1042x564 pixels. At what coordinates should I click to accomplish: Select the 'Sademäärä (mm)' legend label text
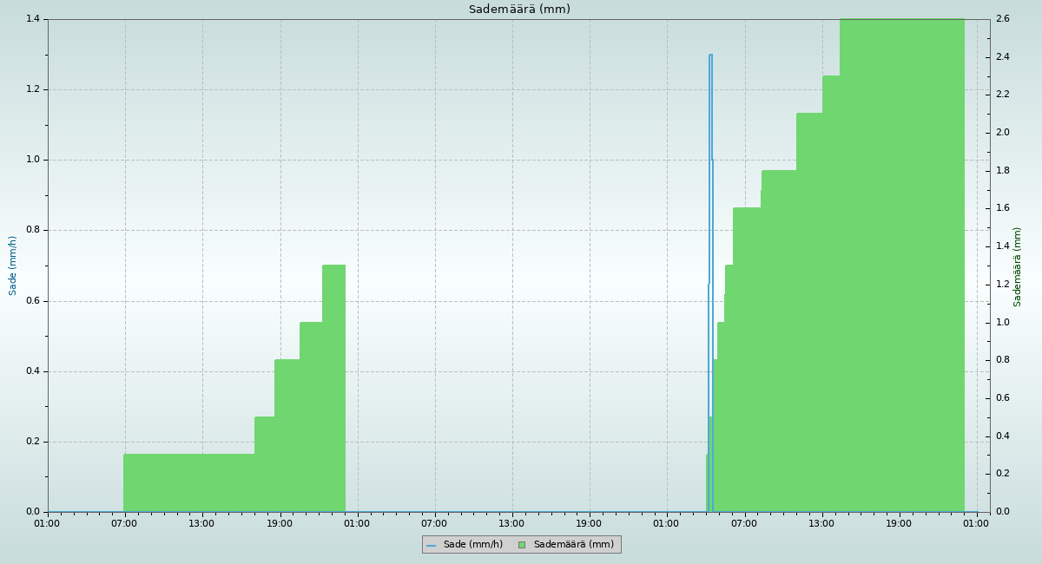tap(573, 545)
